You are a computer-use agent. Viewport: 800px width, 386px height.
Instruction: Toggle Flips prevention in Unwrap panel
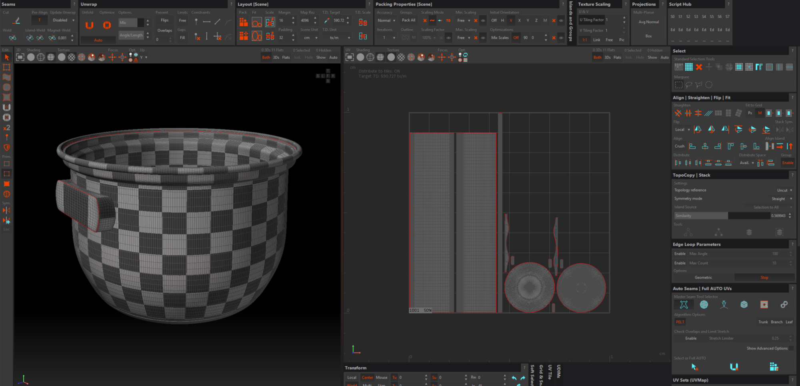(x=164, y=20)
